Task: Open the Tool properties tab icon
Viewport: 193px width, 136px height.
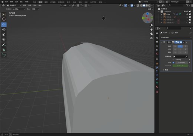Action: tap(157, 33)
